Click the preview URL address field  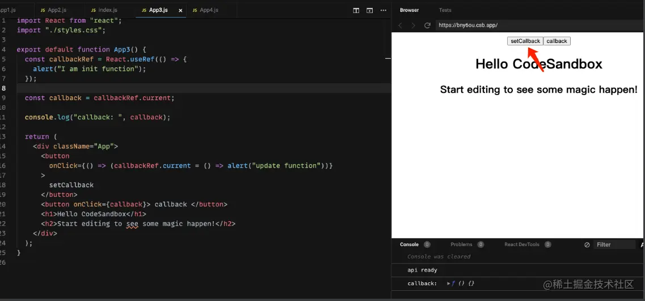[539, 25]
